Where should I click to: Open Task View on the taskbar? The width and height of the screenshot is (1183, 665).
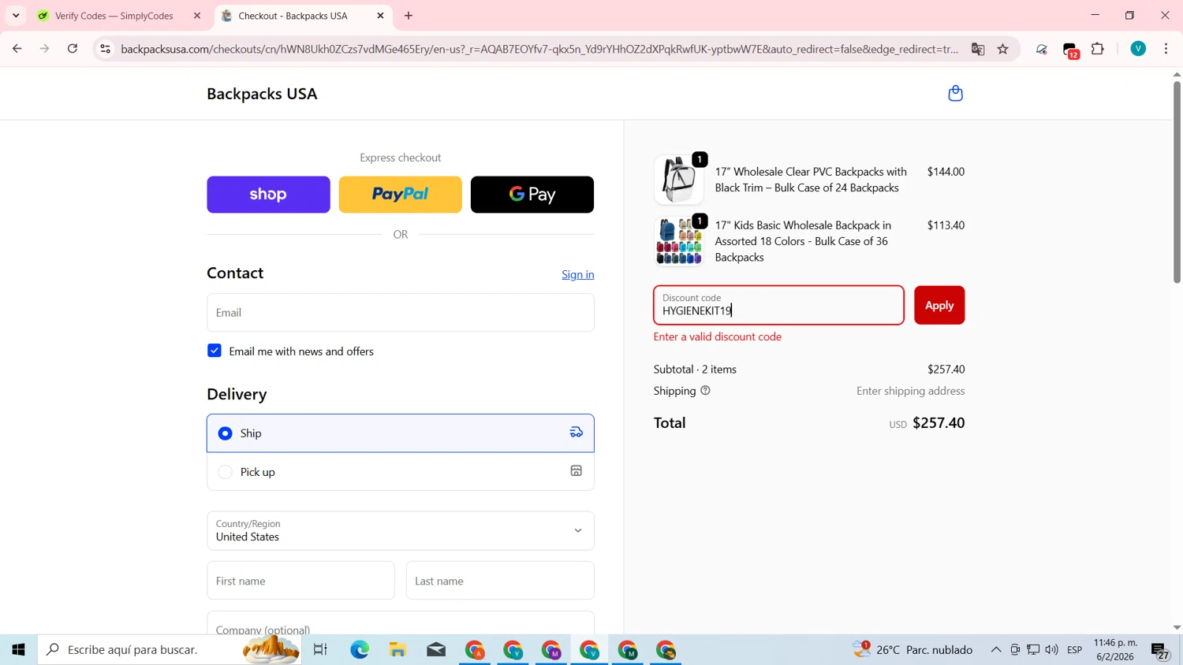320,649
